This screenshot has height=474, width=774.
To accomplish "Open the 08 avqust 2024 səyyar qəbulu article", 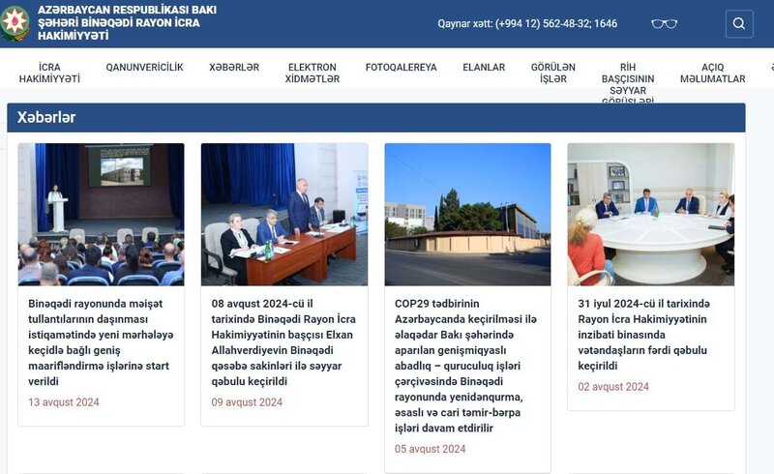I will (283, 342).
